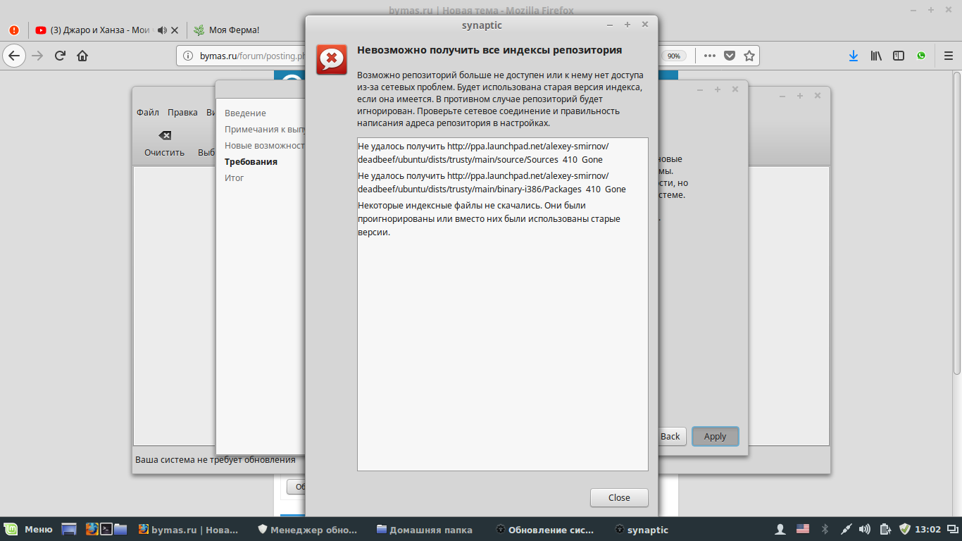Screen dimensions: 962x541
Task: Open the taskbar volume icon
Action: click(x=865, y=529)
